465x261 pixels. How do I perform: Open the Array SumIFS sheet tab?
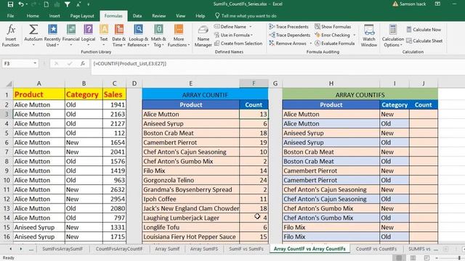click(204, 249)
